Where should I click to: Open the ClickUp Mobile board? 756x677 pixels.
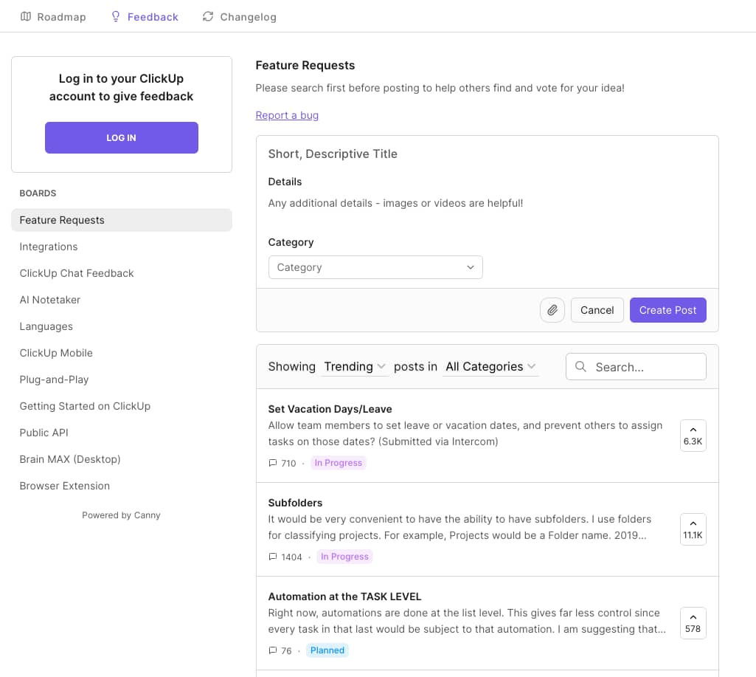[56, 353]
